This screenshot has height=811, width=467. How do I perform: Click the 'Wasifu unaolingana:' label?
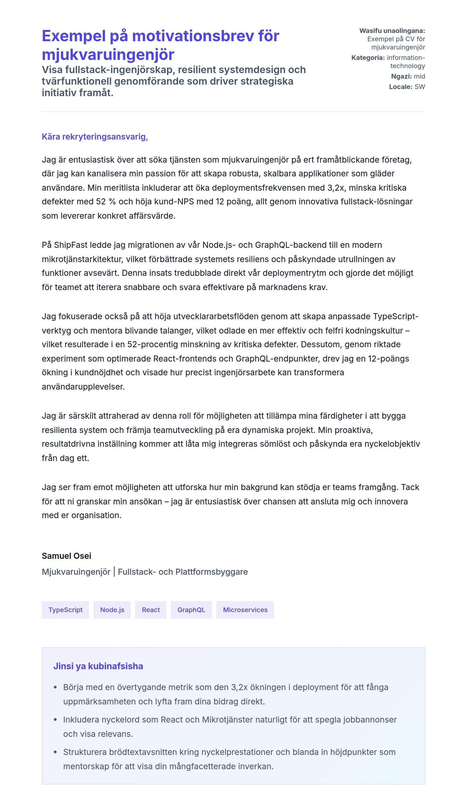pos(392,31)
